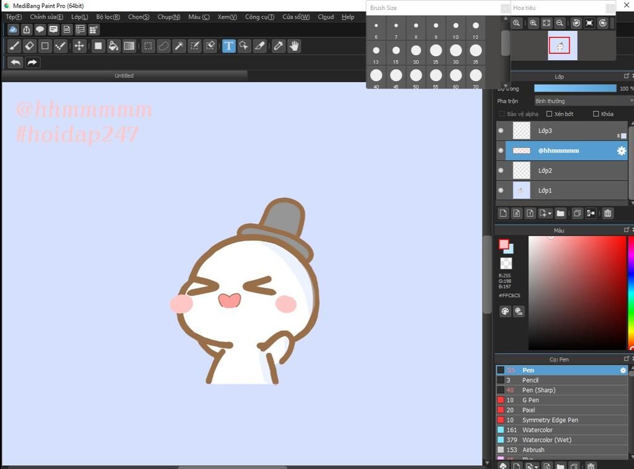This screenshot has height=469, width=634.
Task: Select the Lớp1 layer row
Action: 562,191
